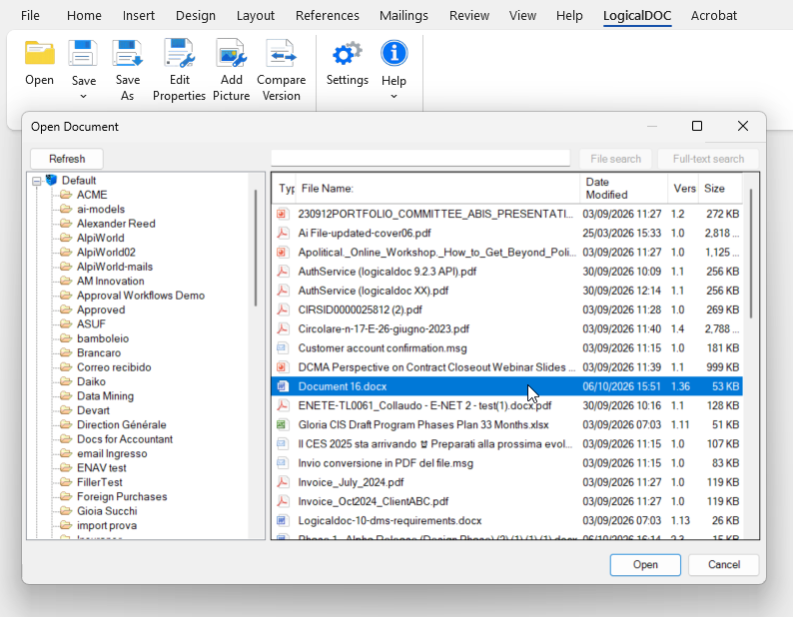Click the PDF icon for Ai File-updated-cover06.pdf
This screenshot has width=793, height=617.
[283, 234]
